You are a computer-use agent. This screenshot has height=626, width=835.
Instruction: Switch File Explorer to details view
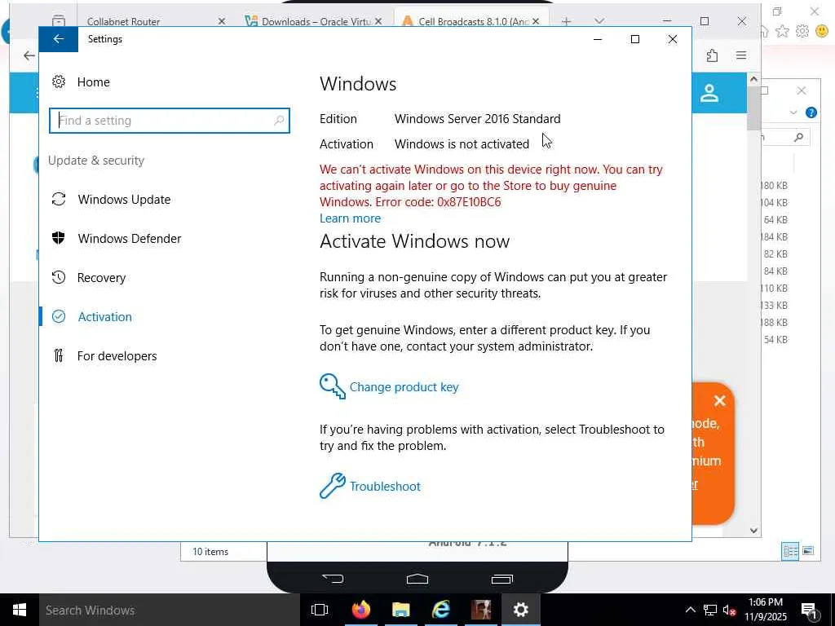[790, 552]
